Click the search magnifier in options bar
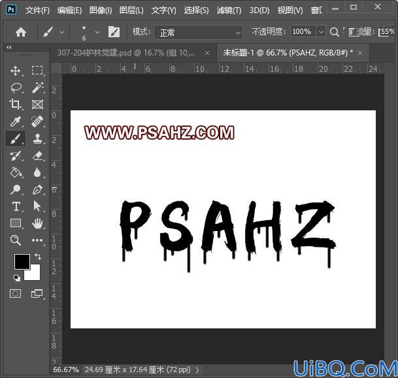Viewport: 398px width, 378px height. coord(335,32)
